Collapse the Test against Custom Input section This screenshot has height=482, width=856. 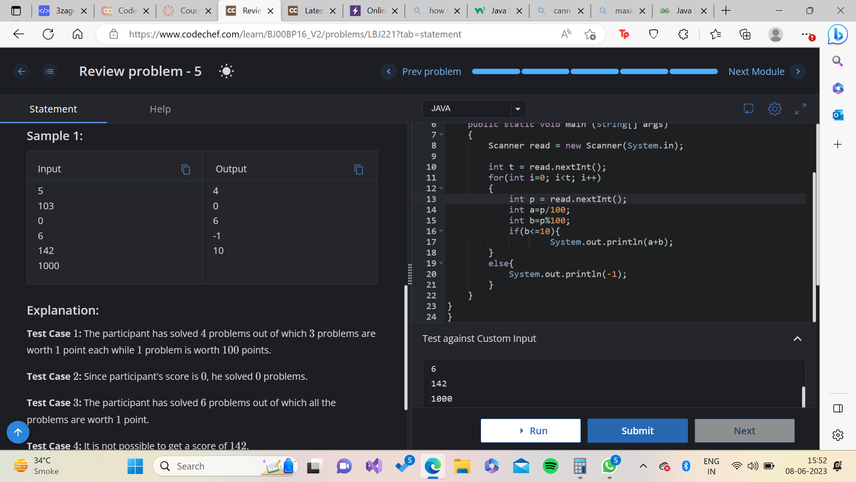[798, 339]
